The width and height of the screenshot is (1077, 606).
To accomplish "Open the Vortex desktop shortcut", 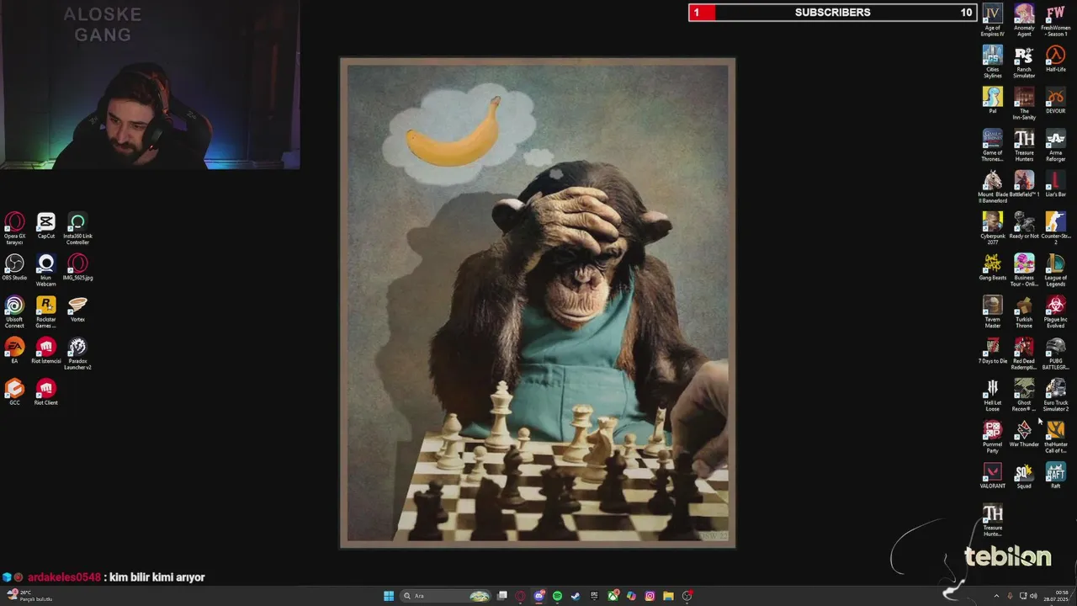I will 77,309.
